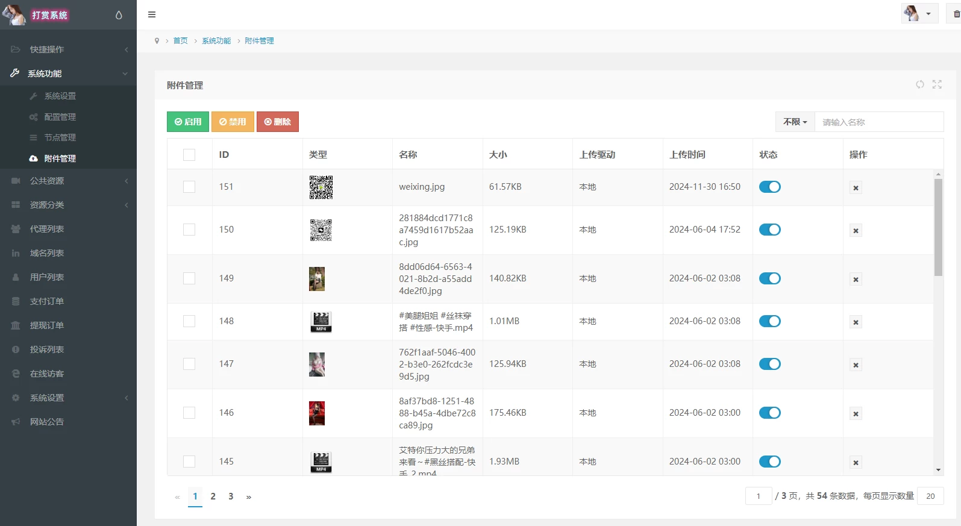Screen dimensions: 961x526
Task: Expand the 公共资源 sidebar section
Action: 68,181
